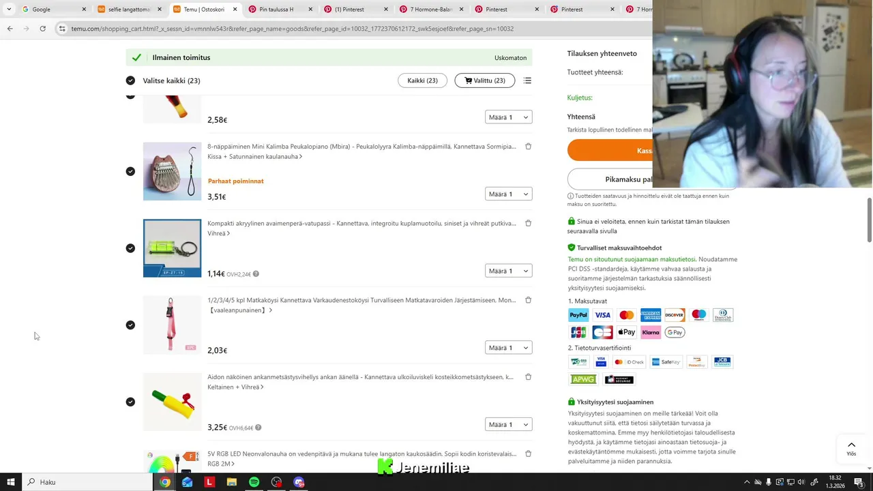The height and width of the screenshot is (491, 873).
Task: Expand the Keltainen + Vihreä variant option
Action: (235, 387)
